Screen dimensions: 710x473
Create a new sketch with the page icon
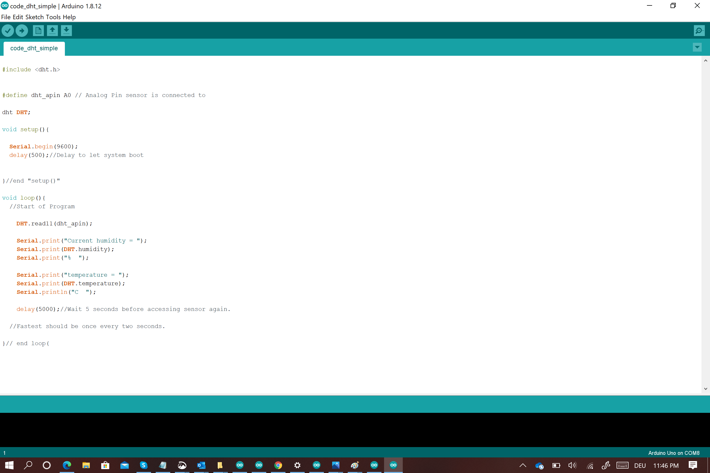38,30
